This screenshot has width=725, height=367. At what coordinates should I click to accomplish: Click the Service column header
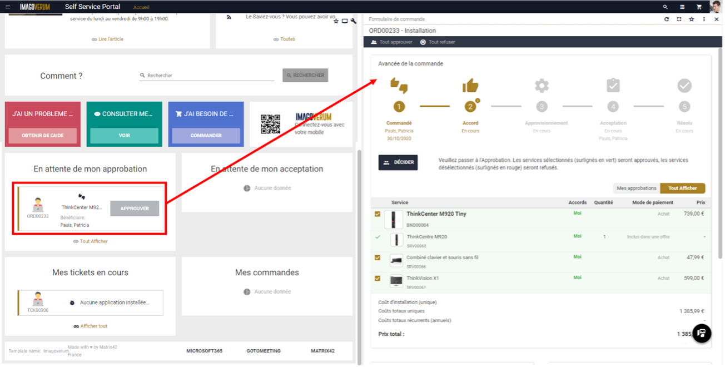400,202
